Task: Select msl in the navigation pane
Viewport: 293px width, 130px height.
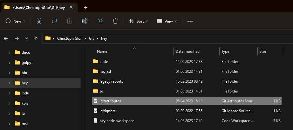Action: [x=25, y=123]
